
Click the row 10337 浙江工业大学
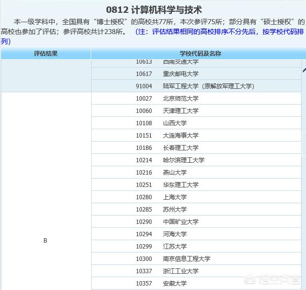196,271
